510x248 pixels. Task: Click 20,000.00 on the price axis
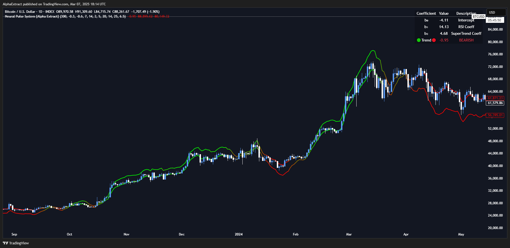[x=495, y=228]
